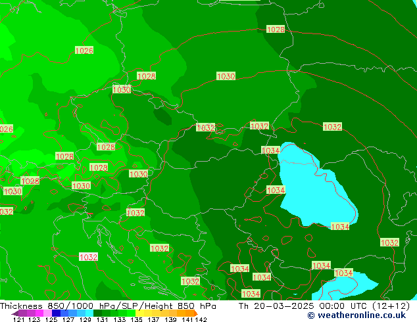Viewport: 417px width, 322px height.
Task: Click the weatheronline.co.uk copyright link
Action: coord(356,315)
